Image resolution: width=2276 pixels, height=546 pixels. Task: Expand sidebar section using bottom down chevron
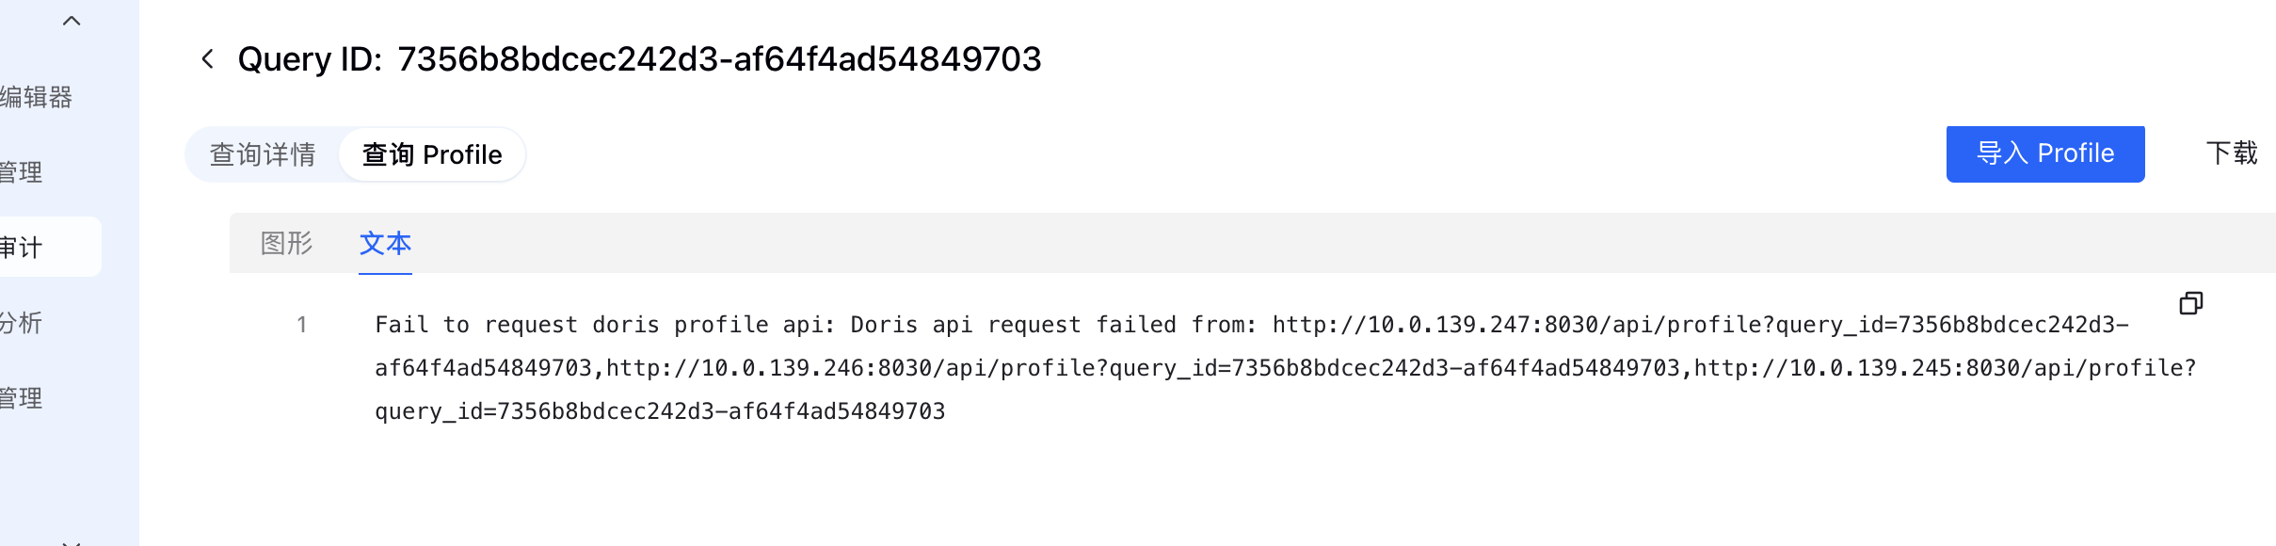click(x=72, y=542)
